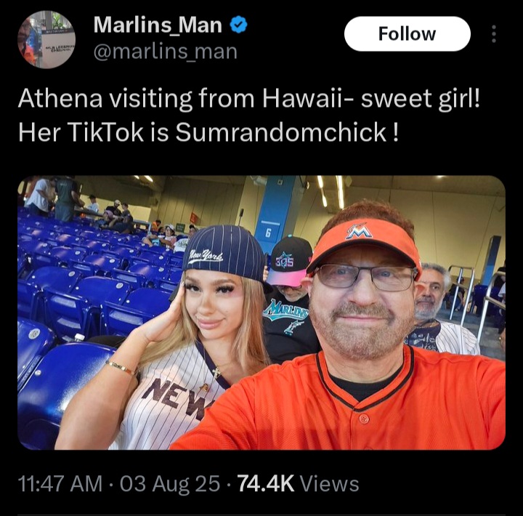Open the Marlins_Man display name link
Image resolution: width=523 pixels, height=516 pixels.
click(158, 25)
